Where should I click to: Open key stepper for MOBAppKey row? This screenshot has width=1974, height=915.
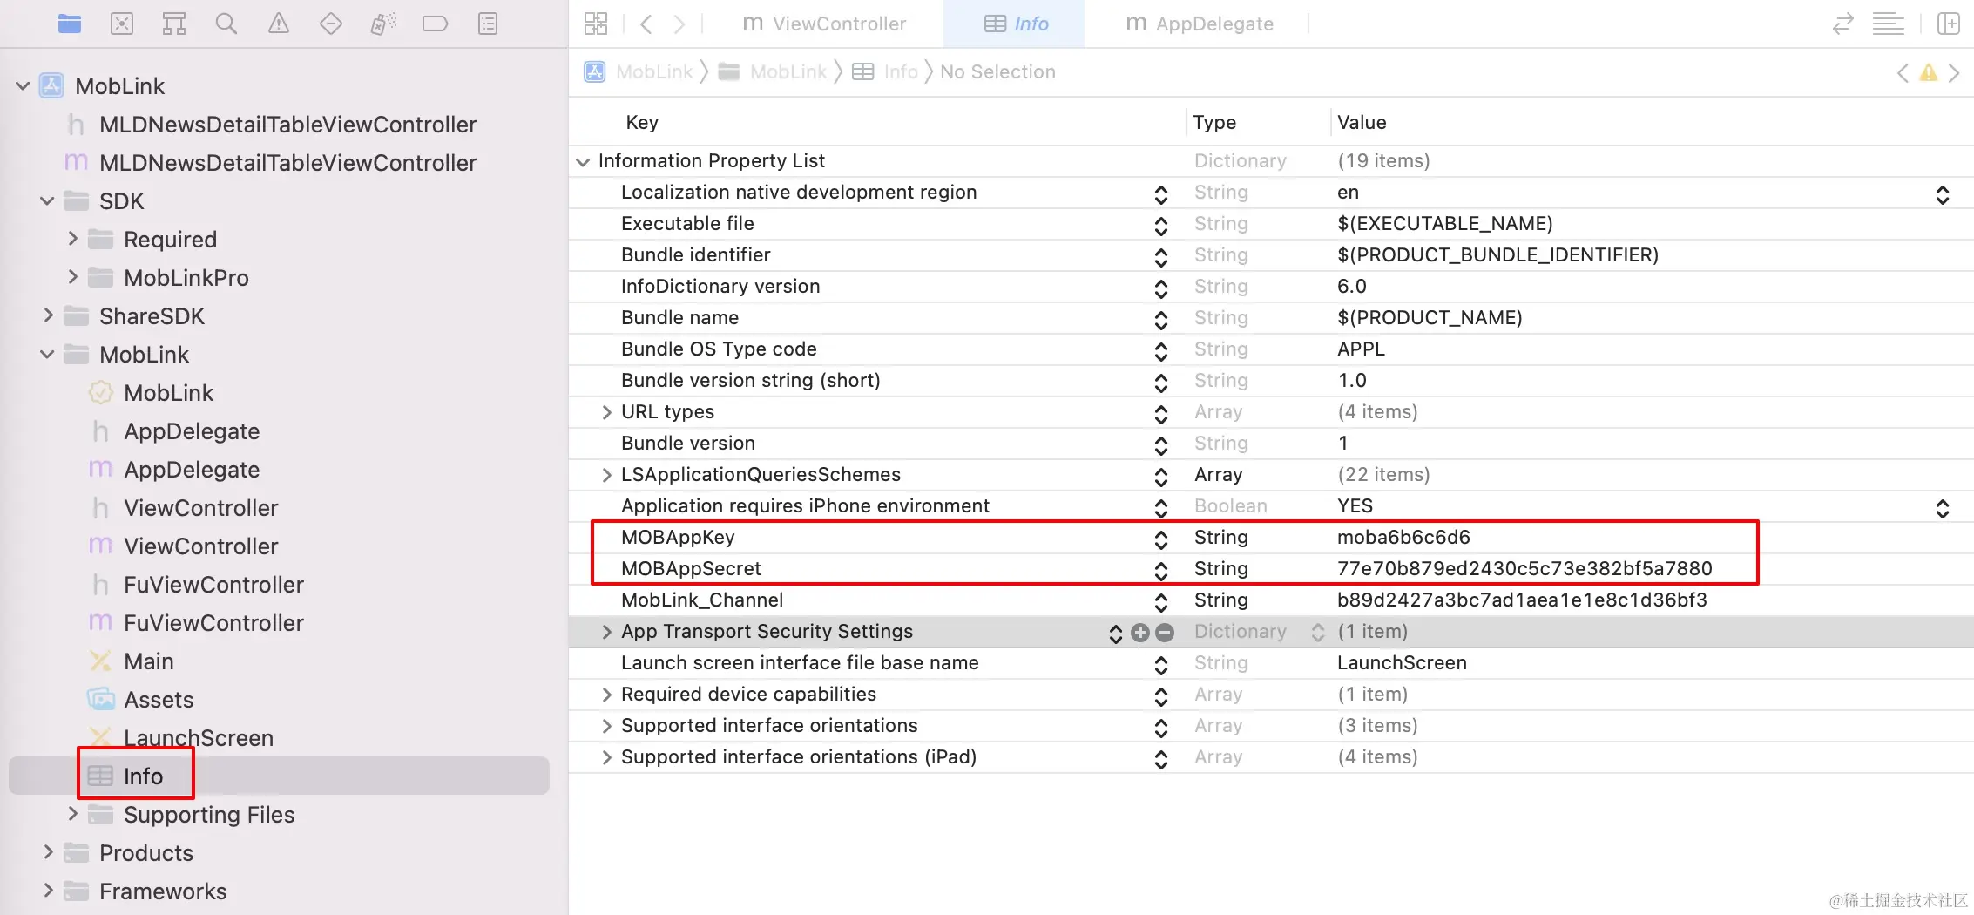point(1160,539)
